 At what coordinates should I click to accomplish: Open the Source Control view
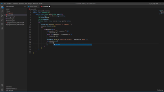pos(2,16)
